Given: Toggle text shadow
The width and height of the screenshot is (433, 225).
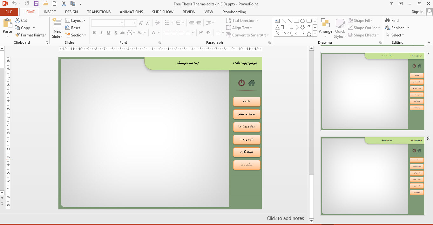Looking at the screenshot, I should click(x=116, y=33).
